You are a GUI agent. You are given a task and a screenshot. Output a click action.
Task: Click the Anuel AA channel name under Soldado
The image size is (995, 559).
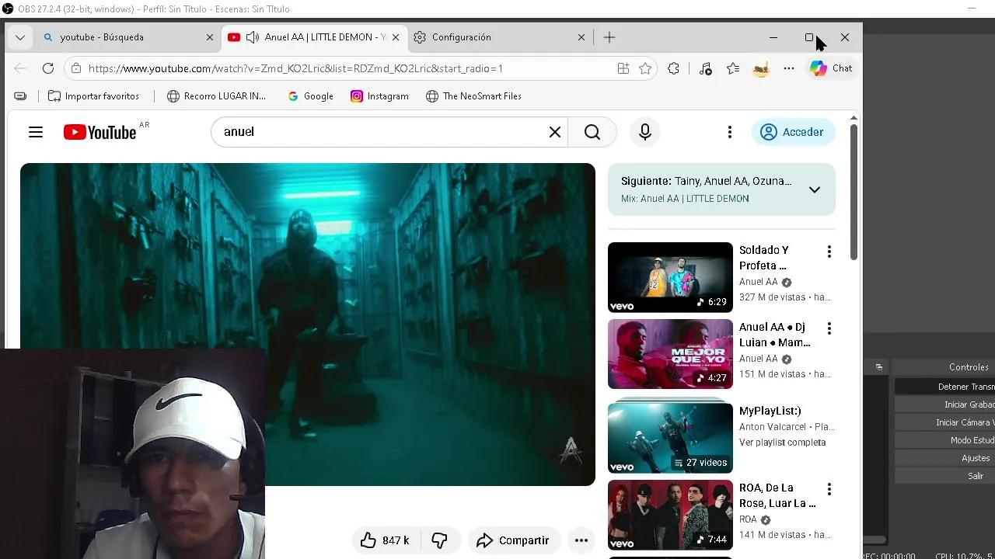(x=758, y=282)
